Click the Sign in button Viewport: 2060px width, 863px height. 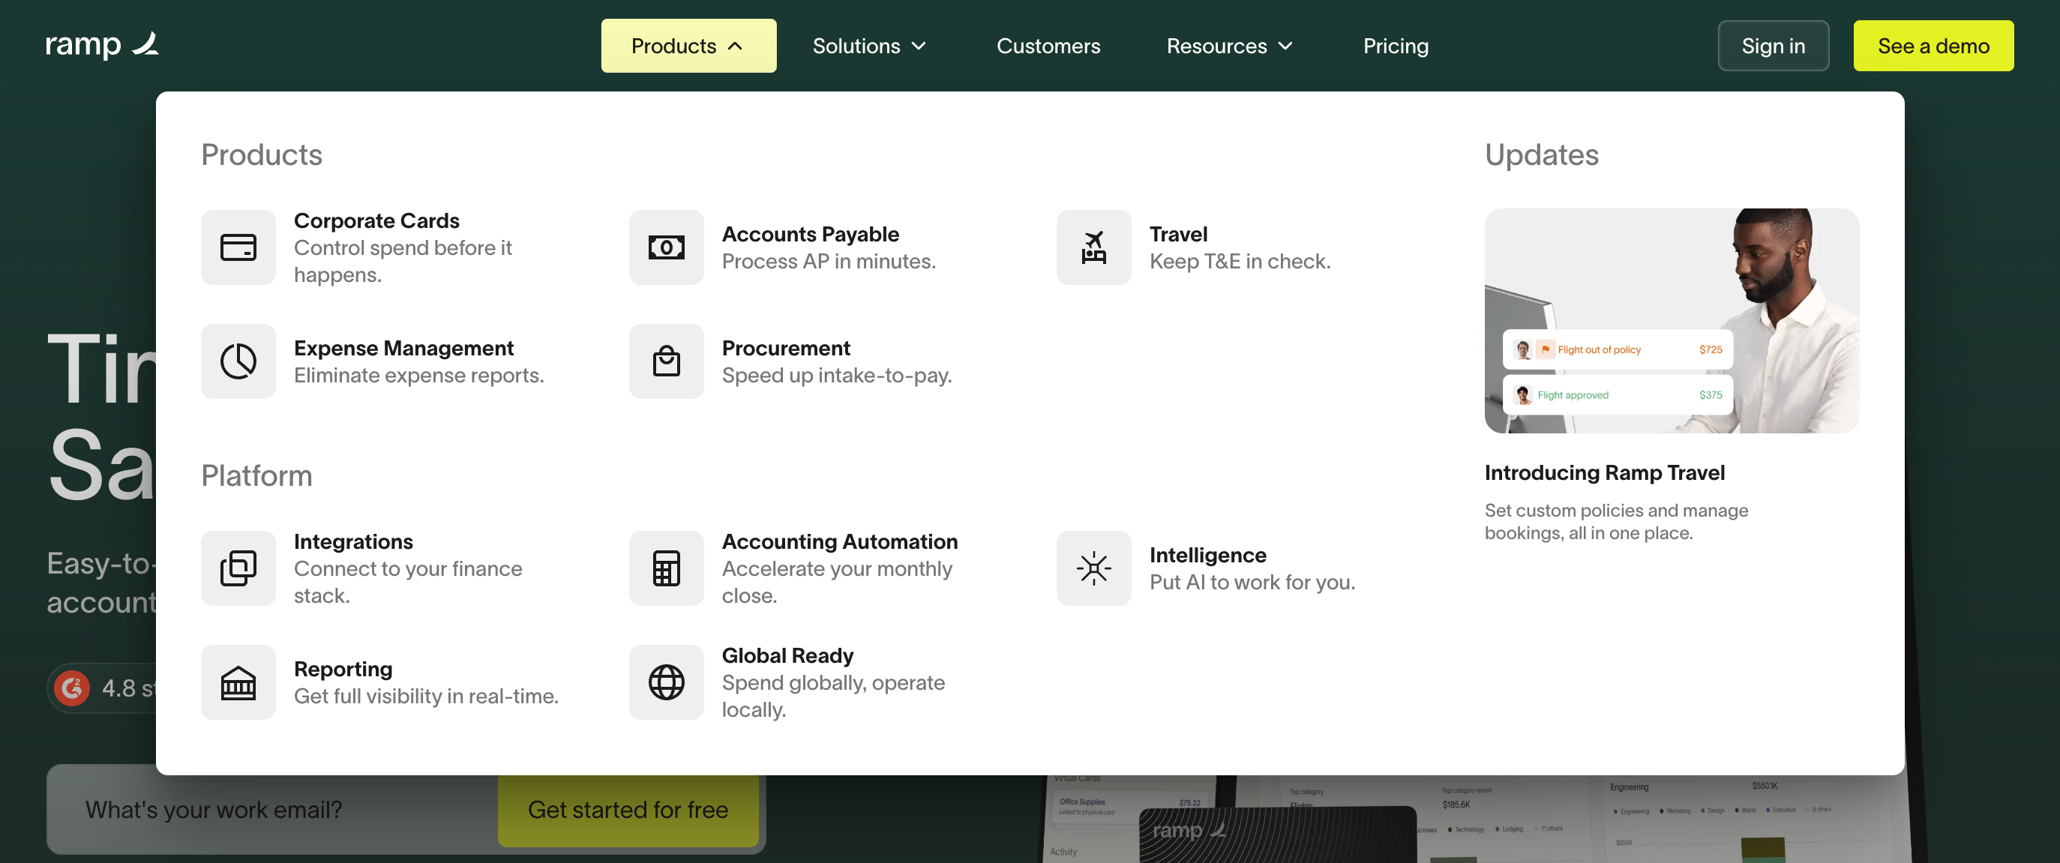pos(1772,46)
